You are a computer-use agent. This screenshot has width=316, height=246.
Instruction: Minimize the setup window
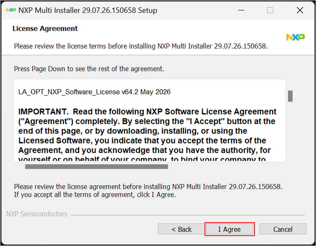(x=241, y=10)
